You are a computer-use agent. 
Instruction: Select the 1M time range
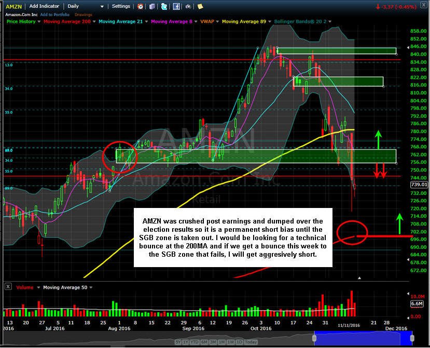tap(222, 342)
